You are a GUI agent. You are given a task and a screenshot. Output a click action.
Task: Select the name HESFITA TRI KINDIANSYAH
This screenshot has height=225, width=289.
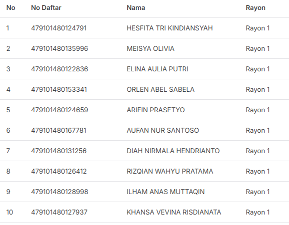click(x=169, y=28)
